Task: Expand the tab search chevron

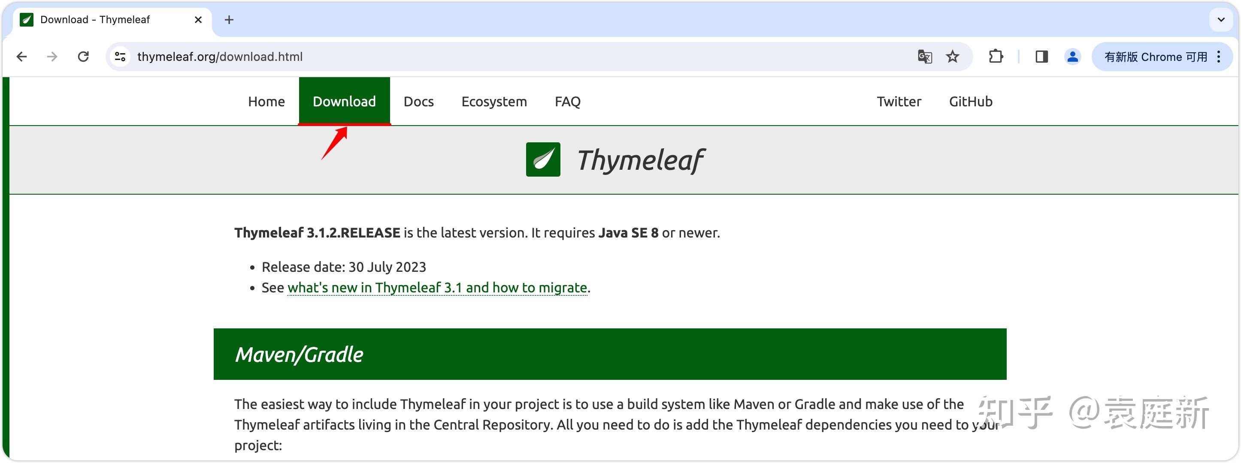Action: click(x=1220, y=20)
